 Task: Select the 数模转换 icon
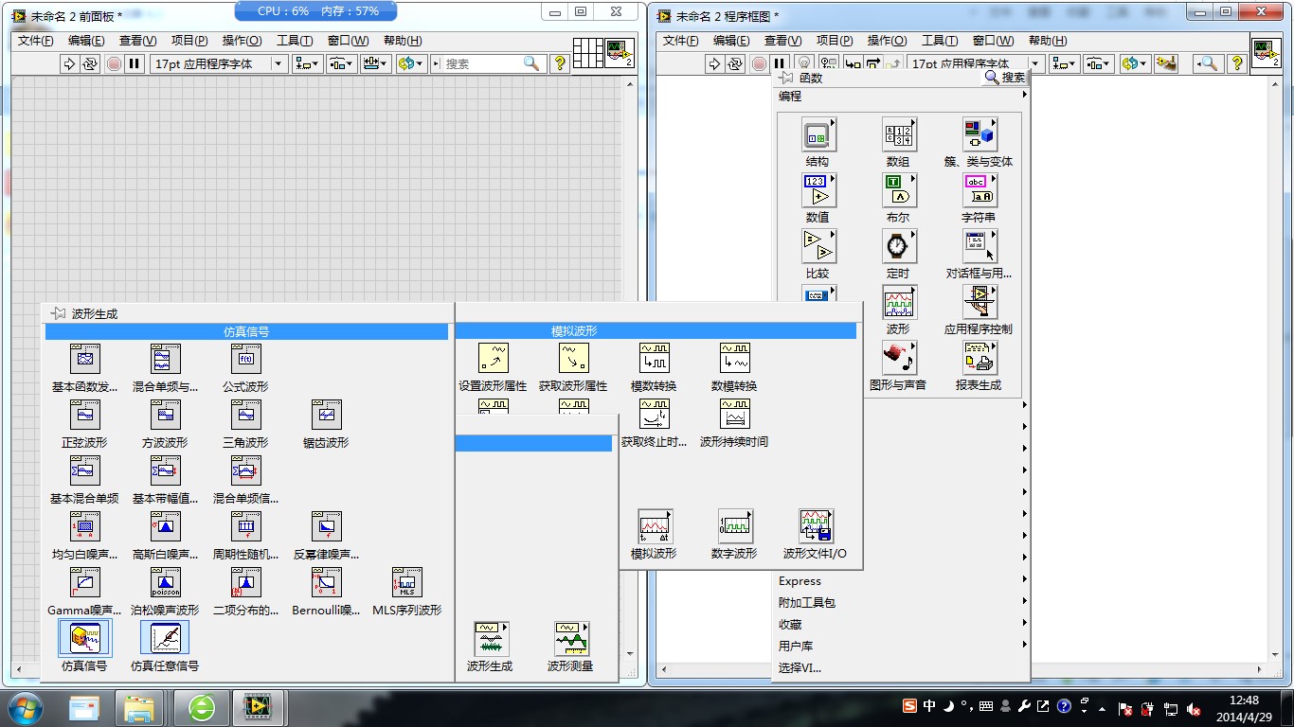734,358
